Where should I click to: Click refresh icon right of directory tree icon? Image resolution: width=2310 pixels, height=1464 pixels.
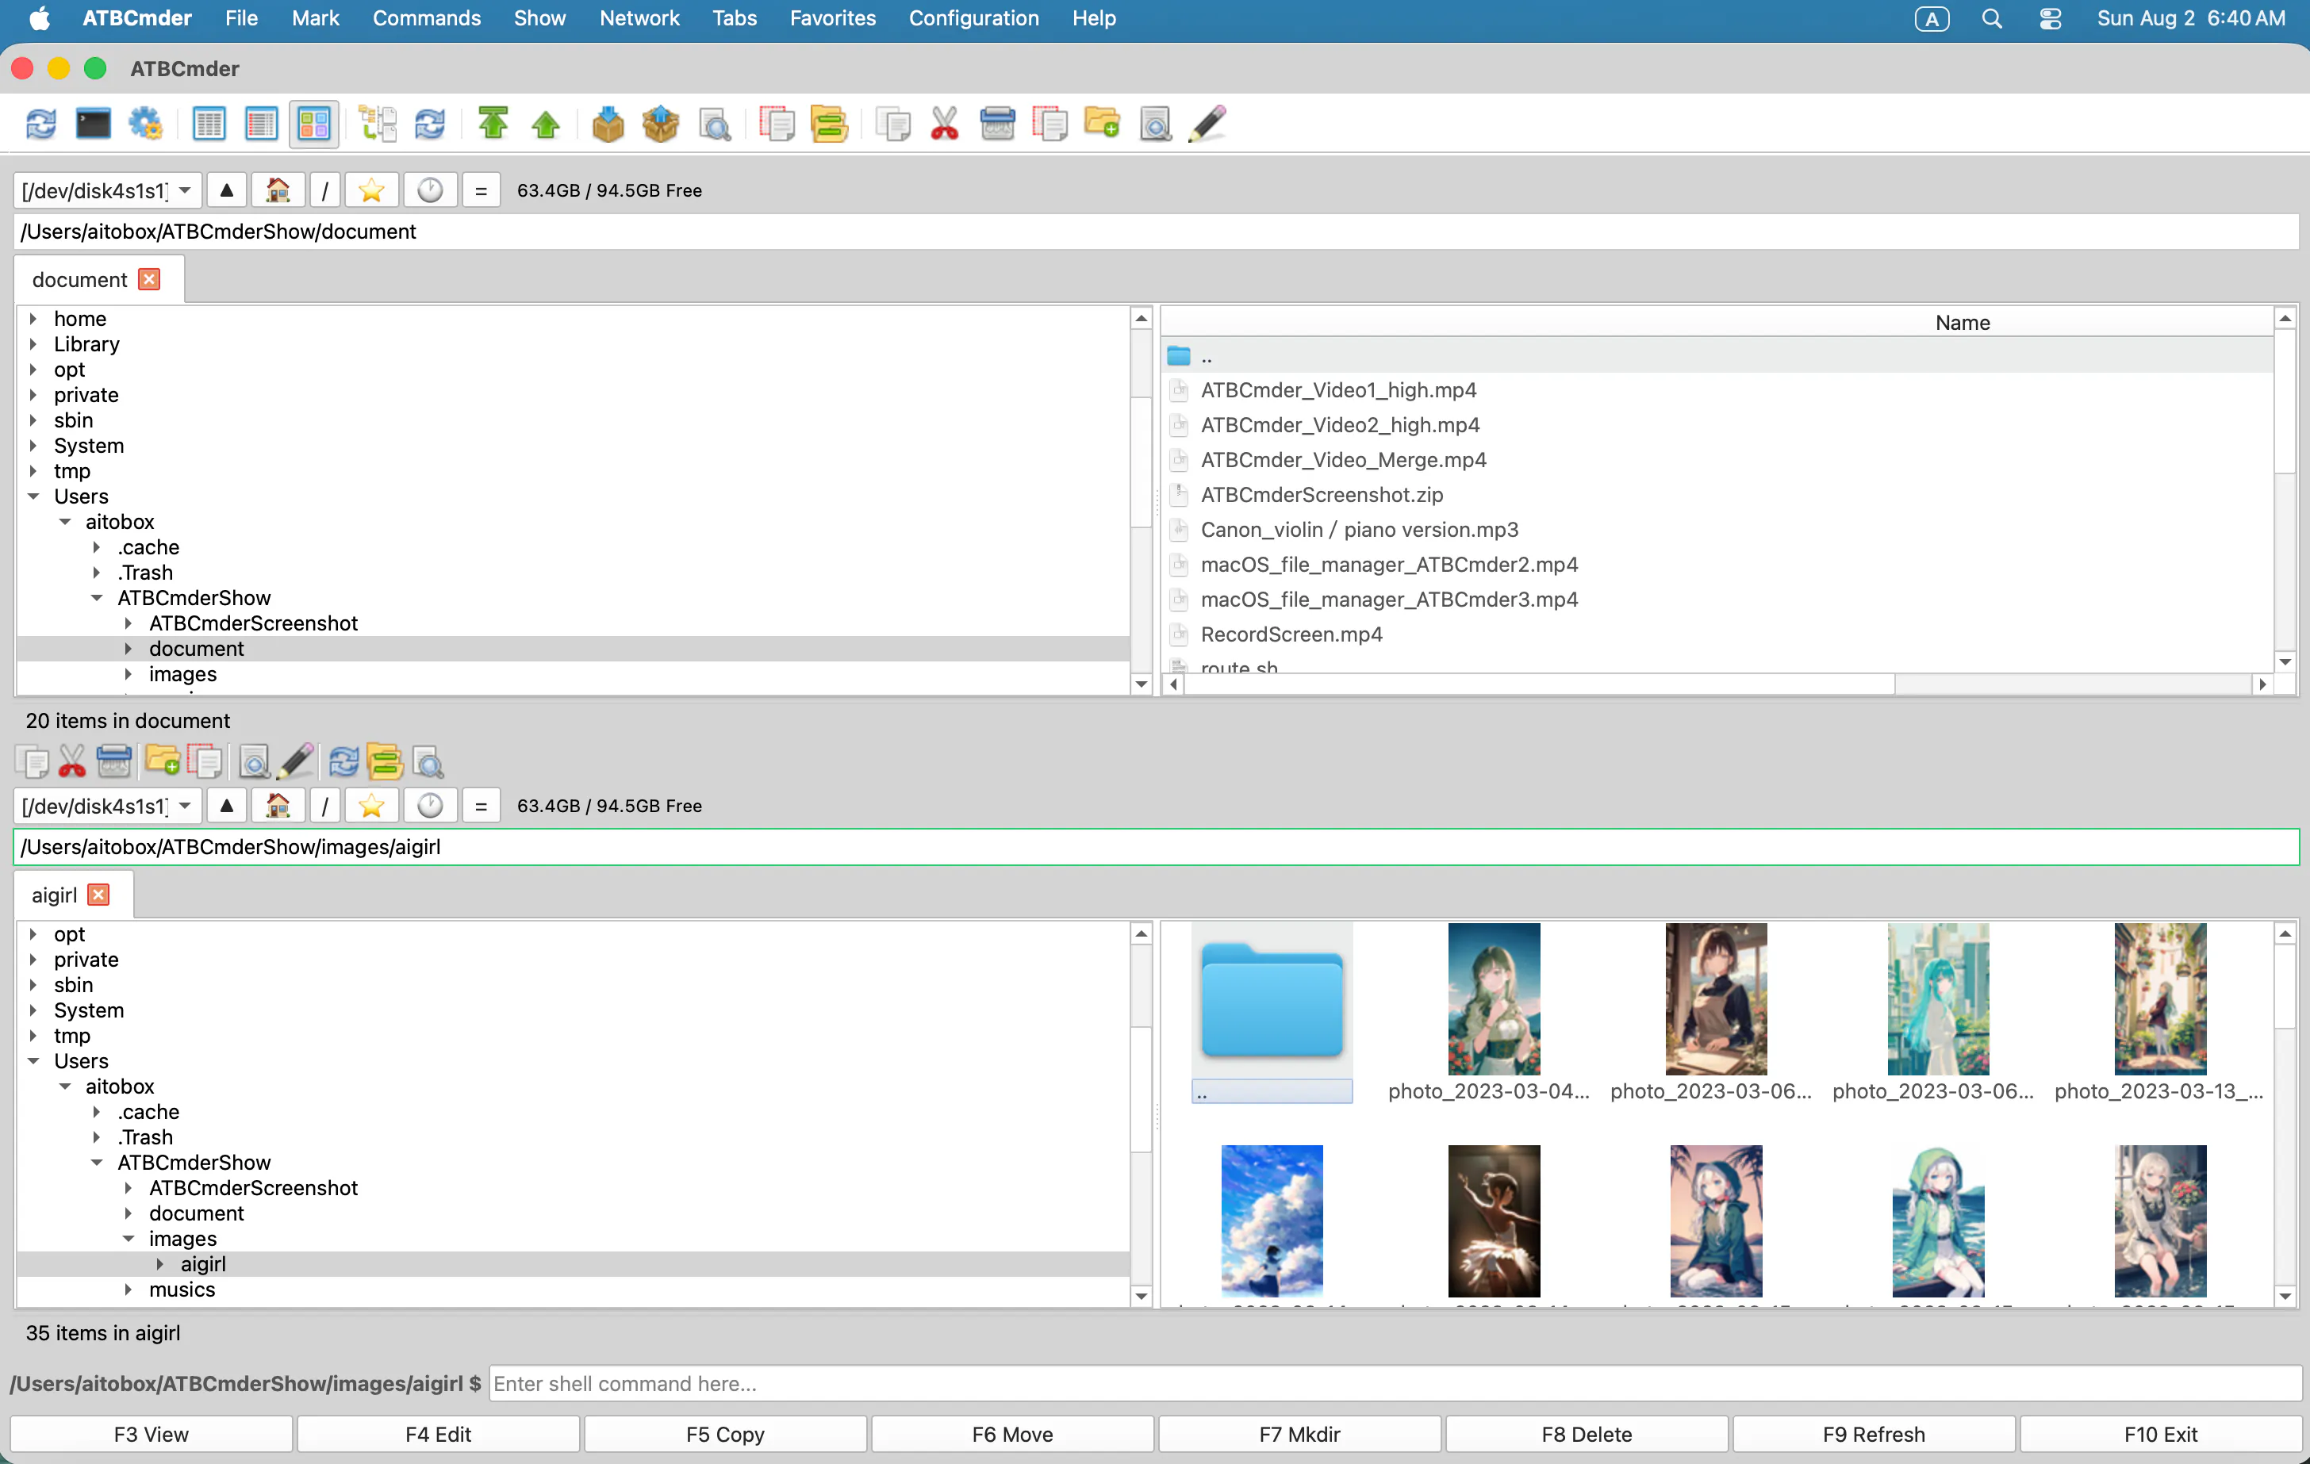430,124
